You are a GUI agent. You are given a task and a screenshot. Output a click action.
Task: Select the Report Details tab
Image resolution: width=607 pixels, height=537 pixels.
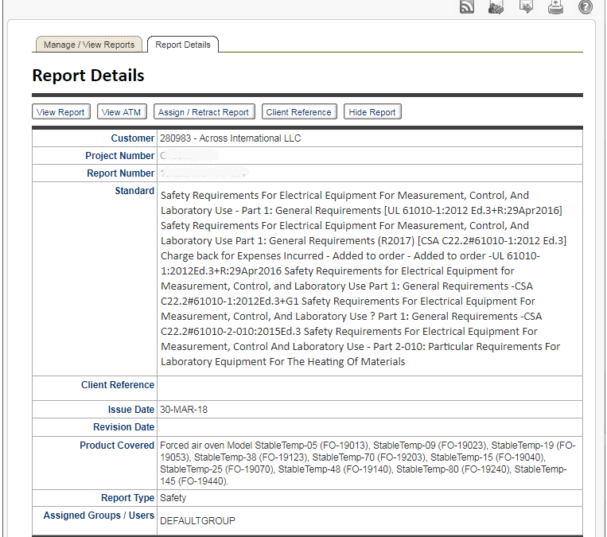point(183,45)
